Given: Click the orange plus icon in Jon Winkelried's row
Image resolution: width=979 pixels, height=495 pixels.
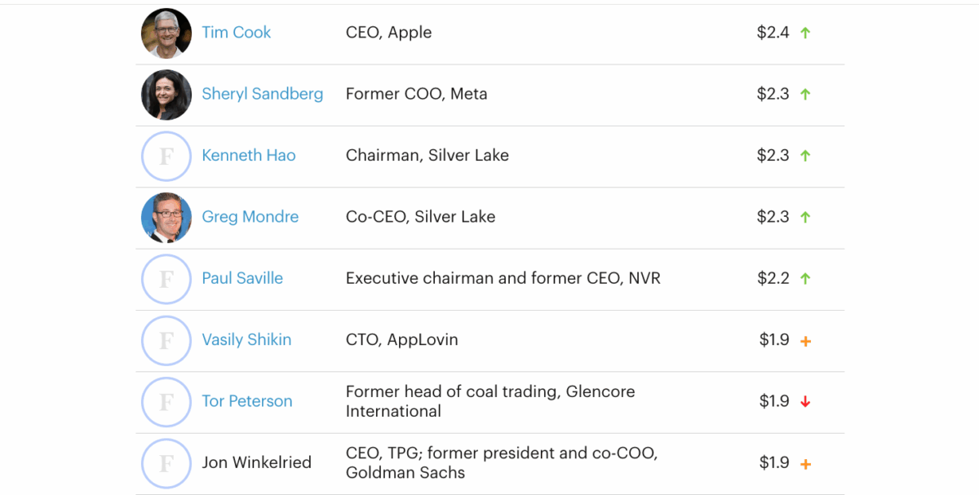Looking at the screenshot, I should coord(805,464).
